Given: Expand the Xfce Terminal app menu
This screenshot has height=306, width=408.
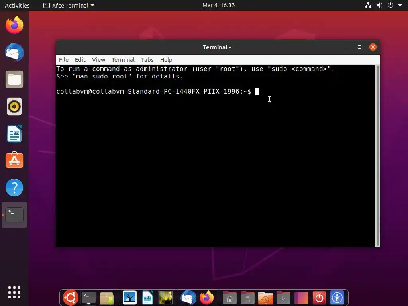Looking at the screenshot, I should 69,5.
